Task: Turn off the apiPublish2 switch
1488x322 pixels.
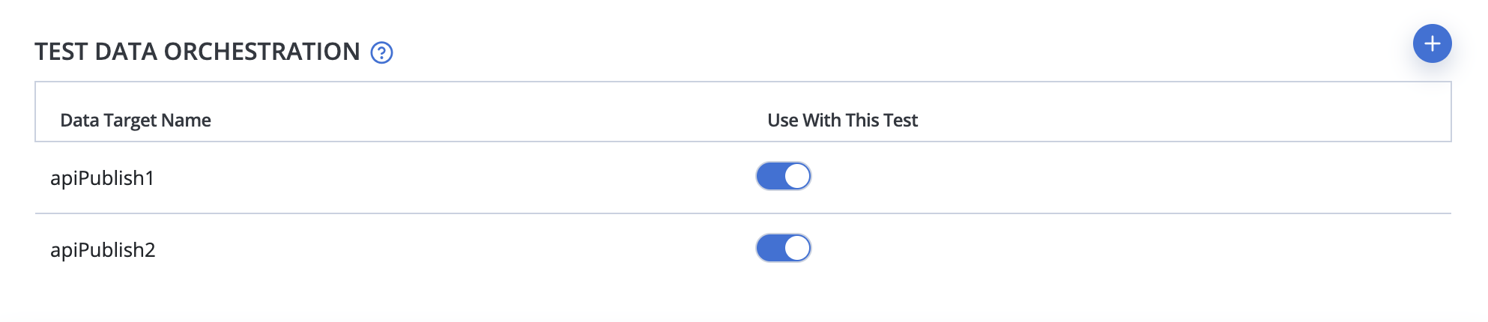Action: [x=784, y=248]
